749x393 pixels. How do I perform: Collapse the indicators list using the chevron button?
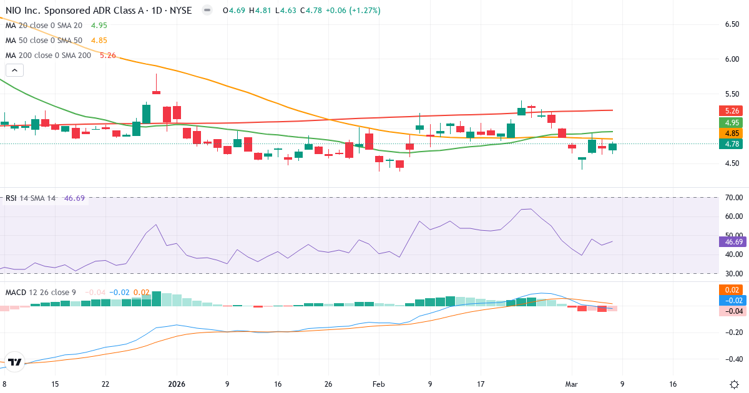14,70
